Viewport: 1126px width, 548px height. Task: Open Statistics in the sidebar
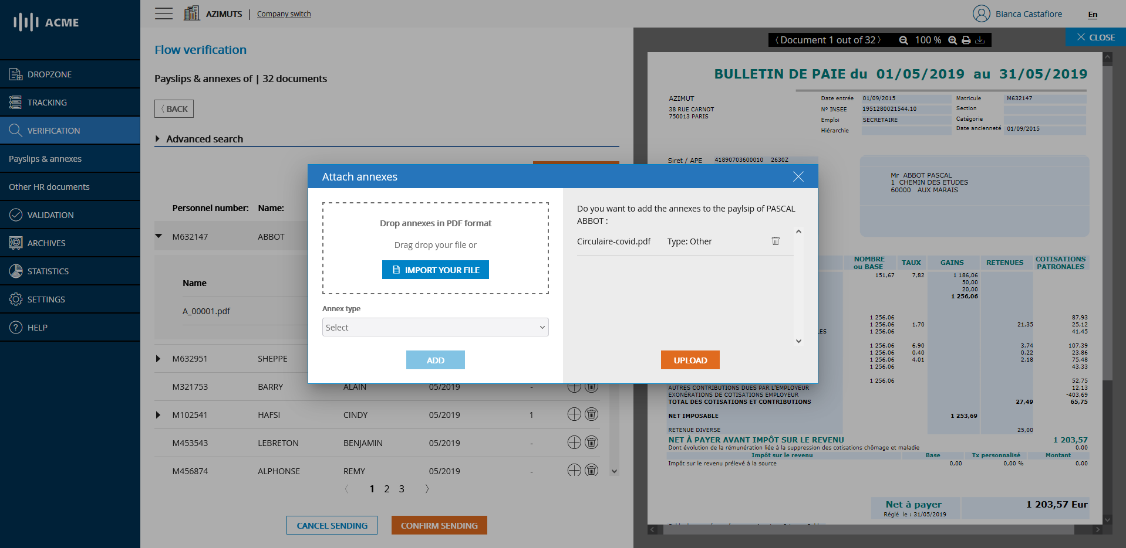tap(48, 271)
